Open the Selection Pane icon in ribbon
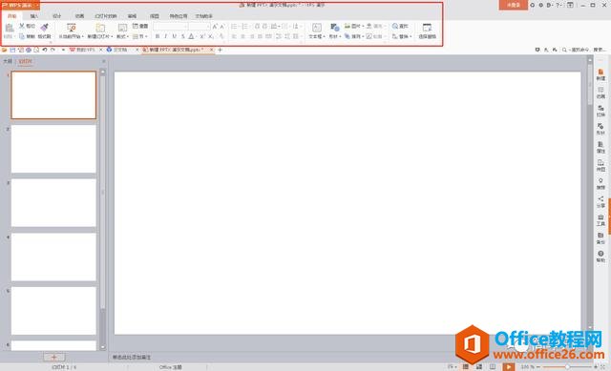Viewport: 611px width, 371px height. 427,28
